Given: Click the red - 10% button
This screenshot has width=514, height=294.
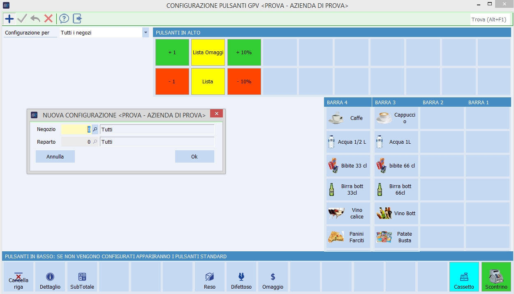Looking at the screenshot, I should pyautogui.click(x=244, y=82).
